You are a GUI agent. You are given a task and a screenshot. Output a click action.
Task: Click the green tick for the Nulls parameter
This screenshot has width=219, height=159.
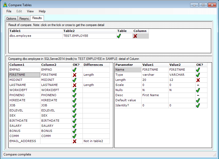(198, 90)
